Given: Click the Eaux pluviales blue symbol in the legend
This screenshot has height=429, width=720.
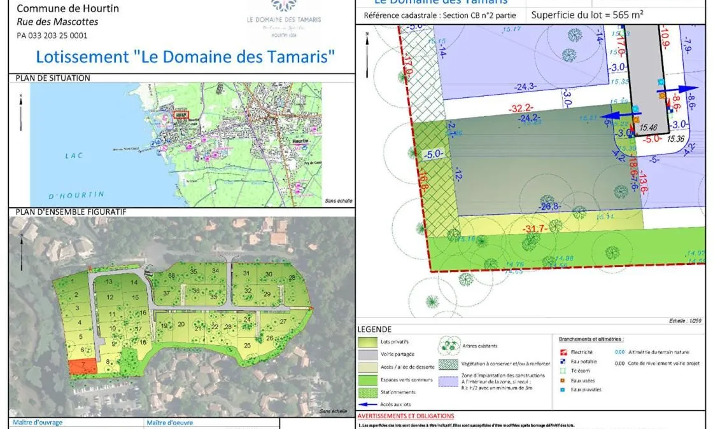Looking at the screenshot, I should point(563,390).
